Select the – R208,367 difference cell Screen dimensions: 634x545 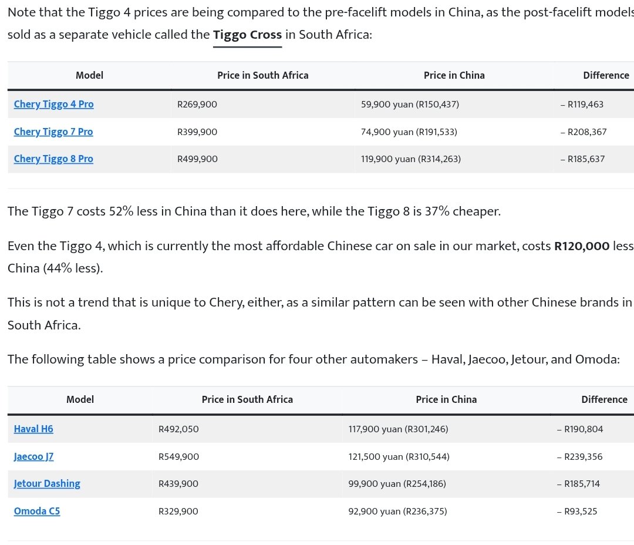click(x=594, y=132)
